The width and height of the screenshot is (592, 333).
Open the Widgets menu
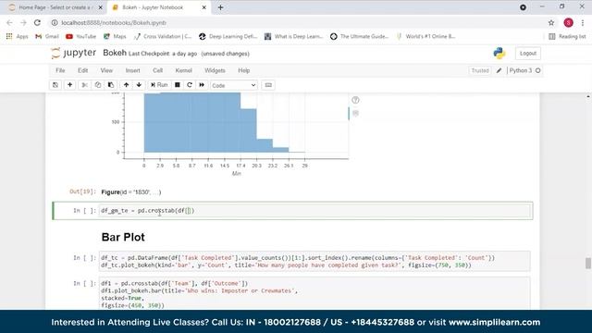coord(215,70)
